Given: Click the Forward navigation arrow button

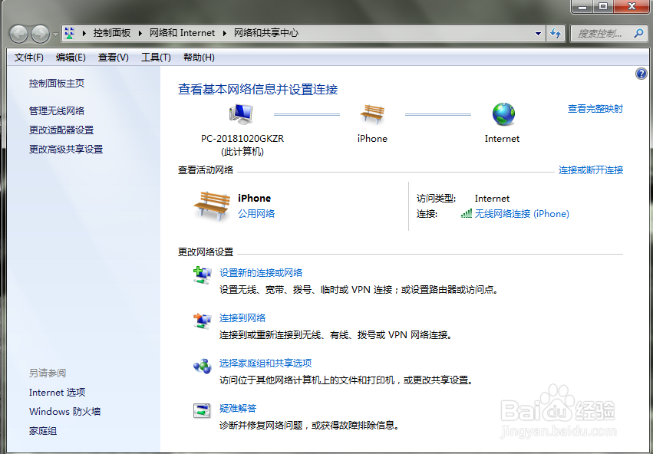Looking at the screenshot, I should click(41, 34).
